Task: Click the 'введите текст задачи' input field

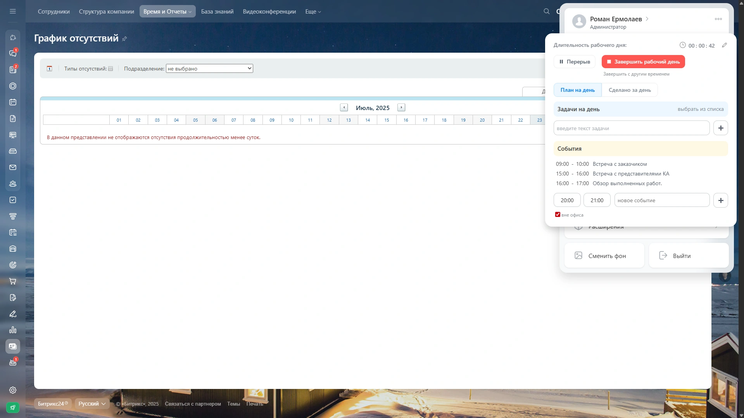Action: click(x=631, y=128)
